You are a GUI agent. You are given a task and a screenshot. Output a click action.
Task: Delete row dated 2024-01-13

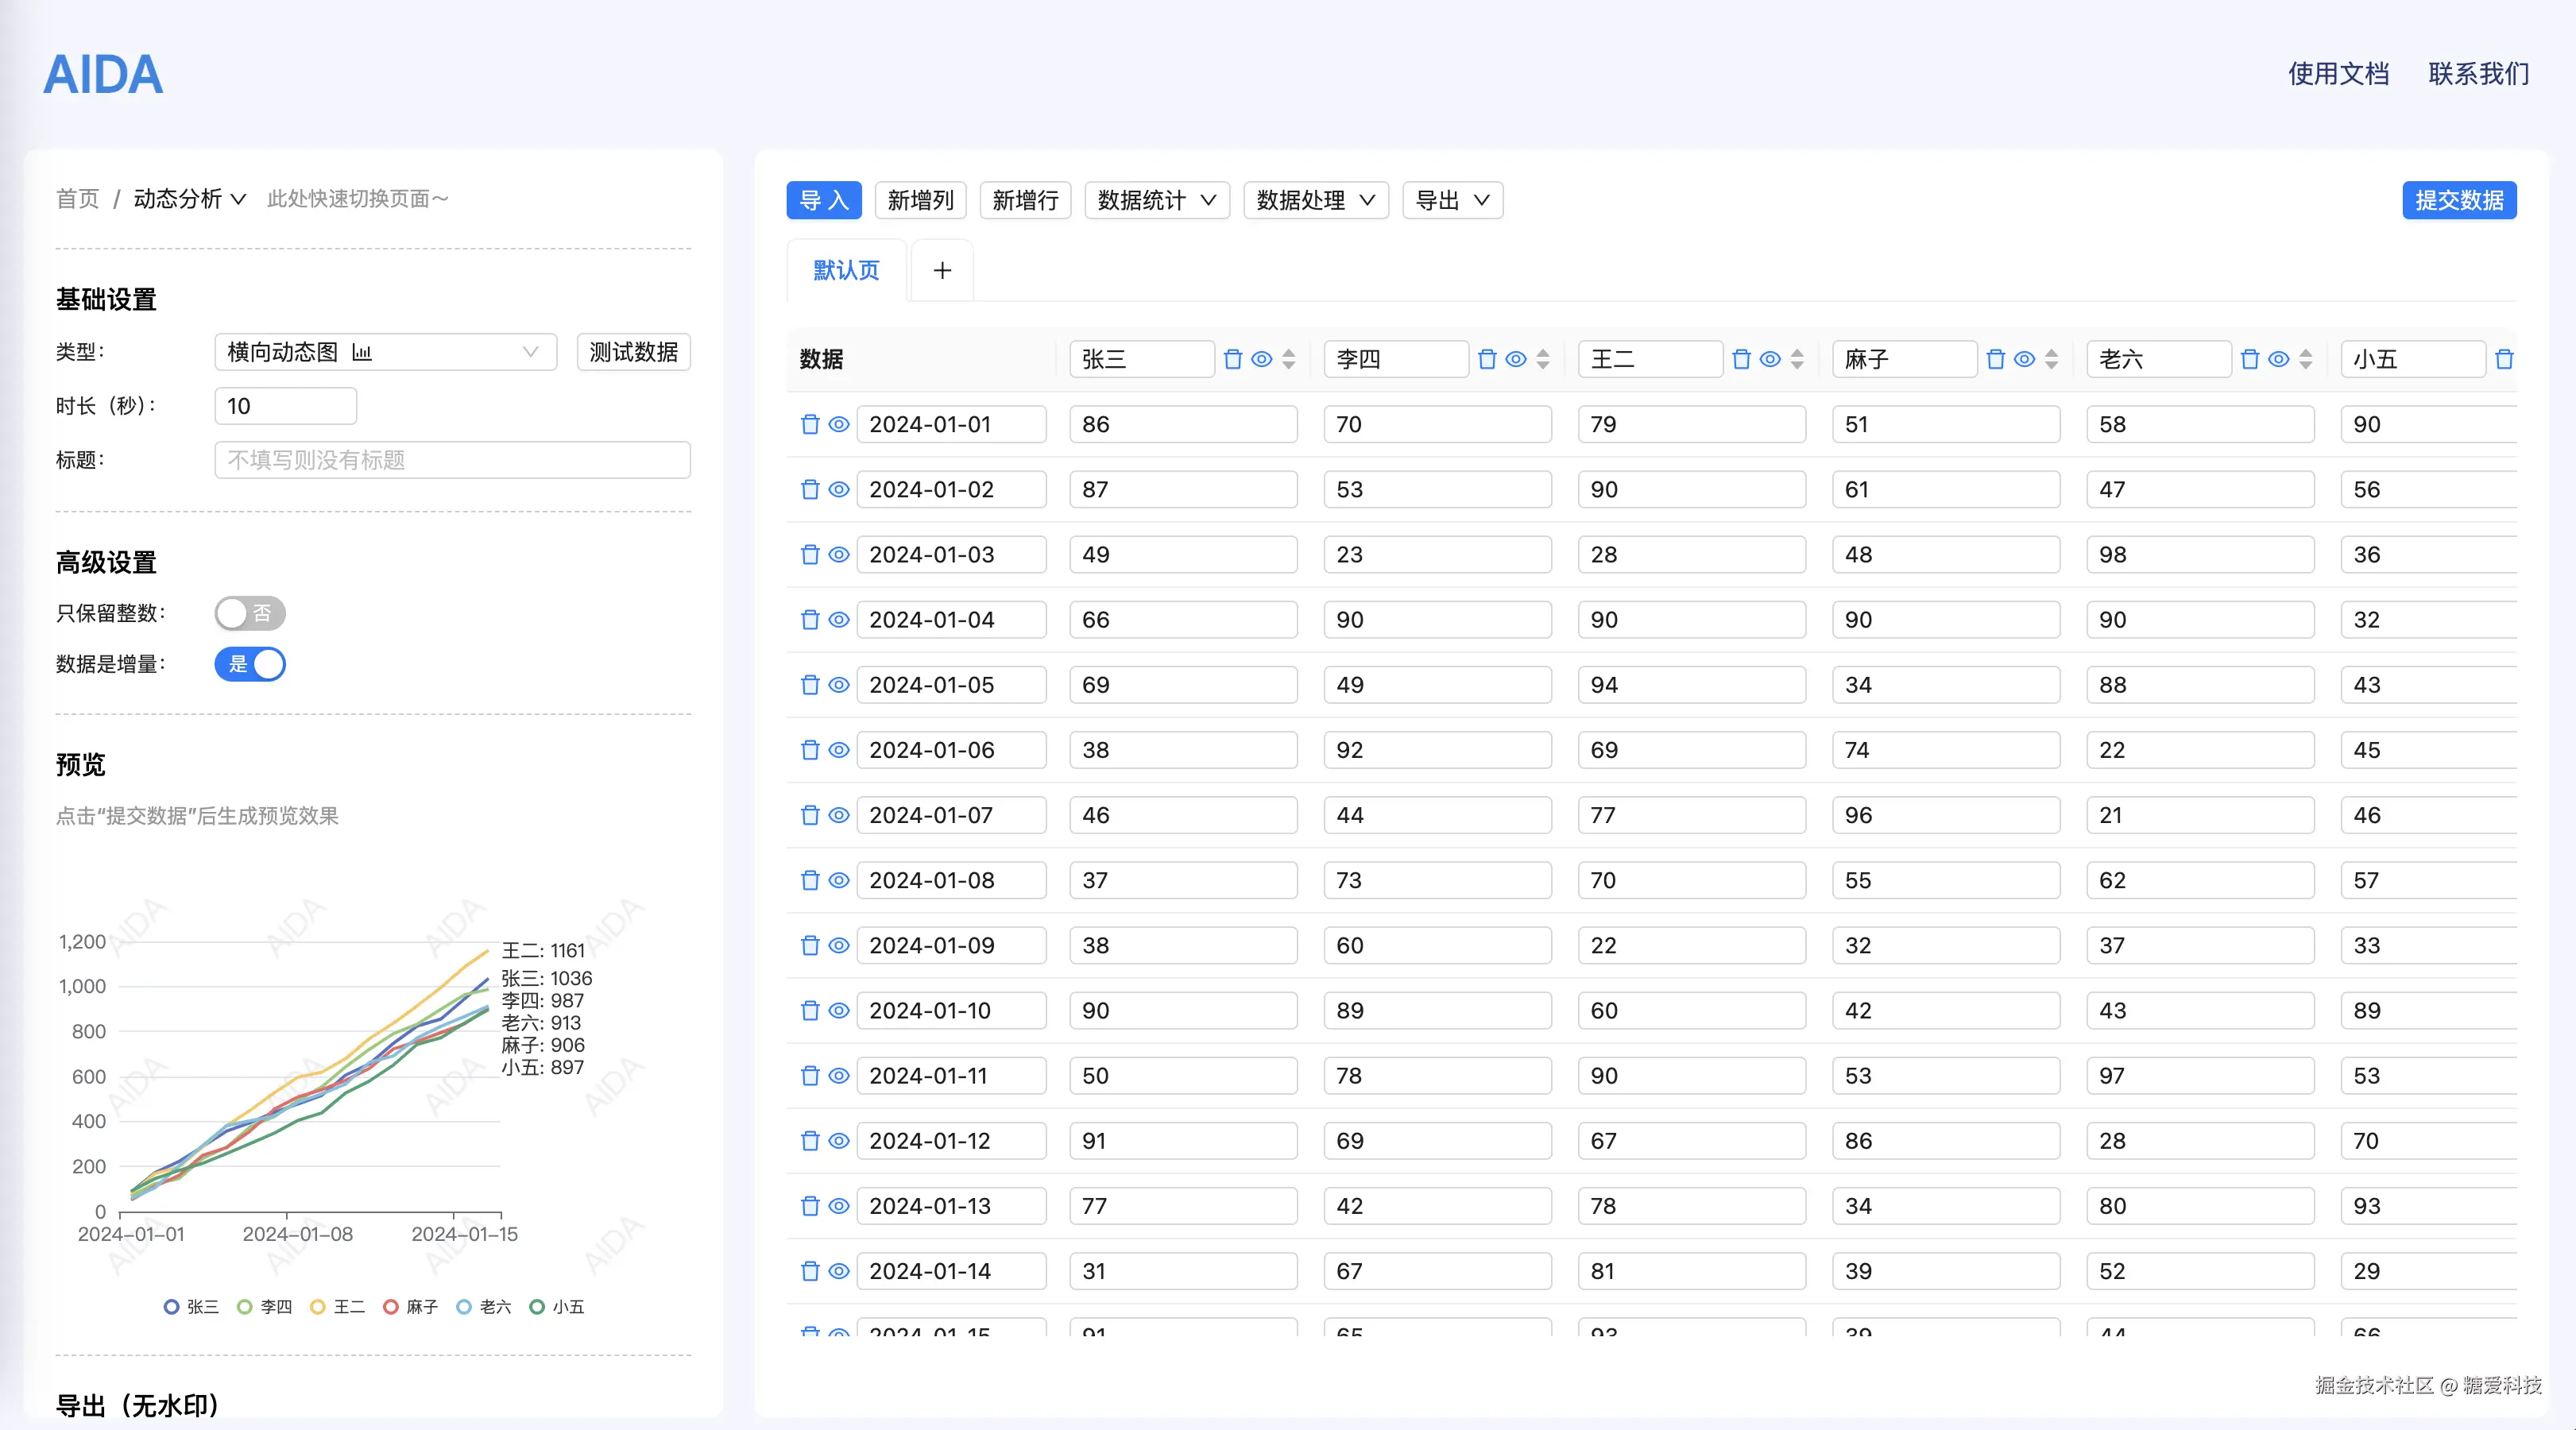(810, 1206)
